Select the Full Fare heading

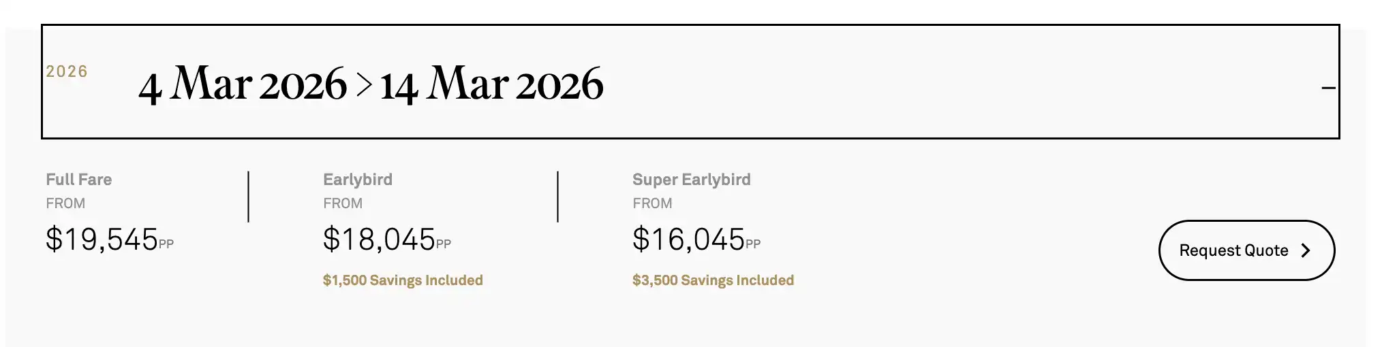pos(79,180)
